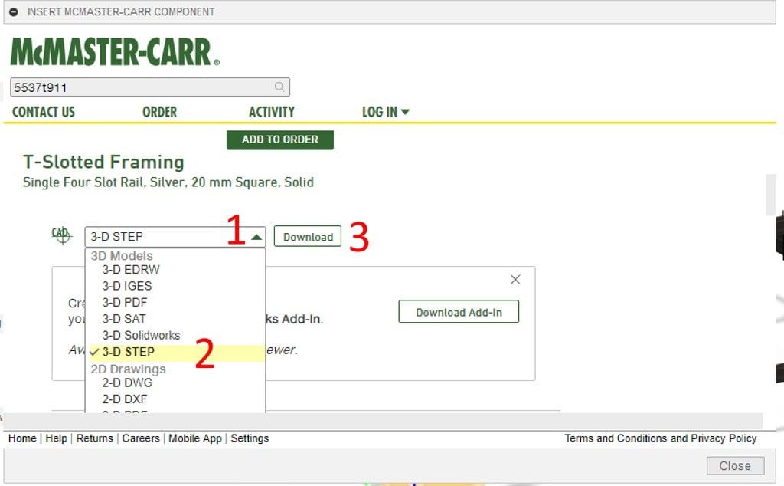Open the Careers footer link
784x486 pixels.
[x=141, y=438]
